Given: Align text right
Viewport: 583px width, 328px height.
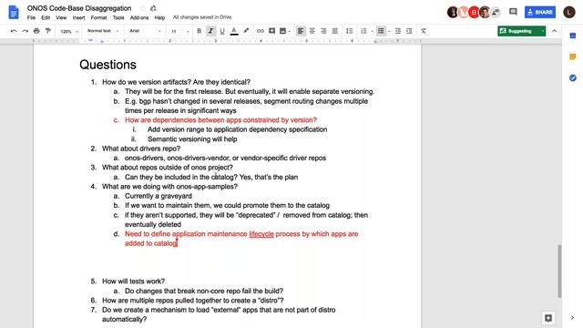Looking at the screenshot, I should pos(323,31).
